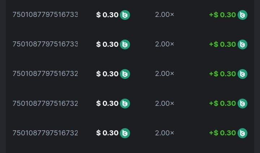The width and height of the screenshot is (260, 153).
Task: Click the profit coin icon in the fourth row
Action: click(242, 103)
